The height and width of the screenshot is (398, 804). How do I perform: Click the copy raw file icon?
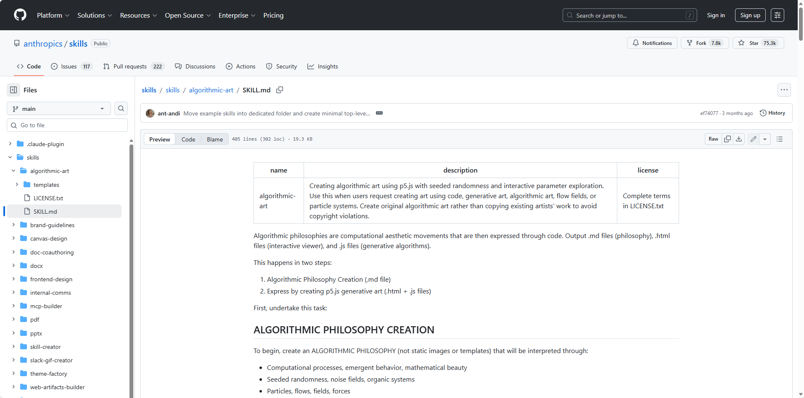(727, 139)
